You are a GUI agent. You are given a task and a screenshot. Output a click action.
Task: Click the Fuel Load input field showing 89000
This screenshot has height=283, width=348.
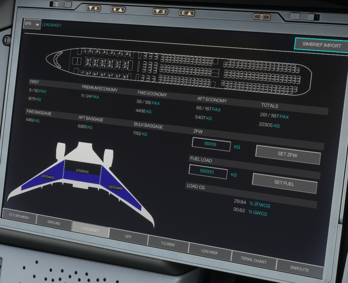click(x=208, y=172)
